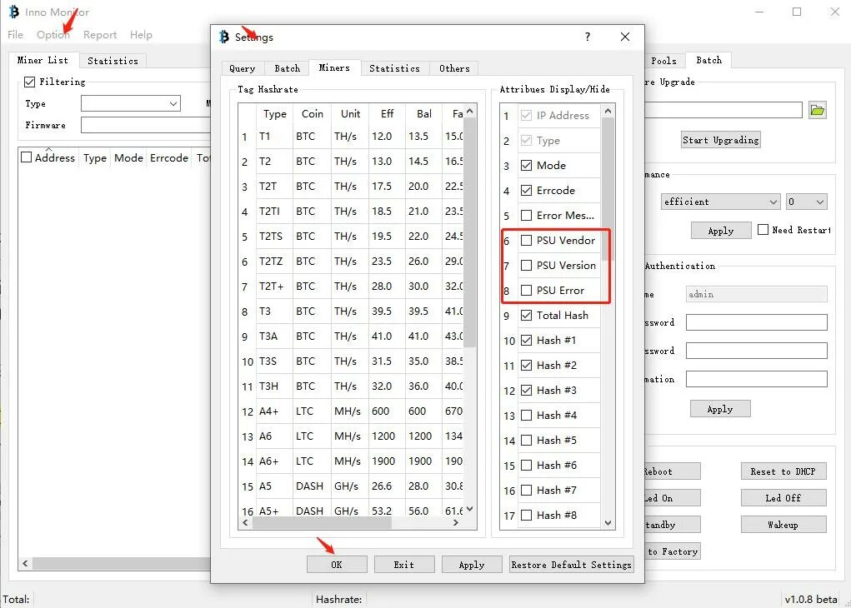Click the admin username field
851x608 pixels.
[x=757, y=294]
